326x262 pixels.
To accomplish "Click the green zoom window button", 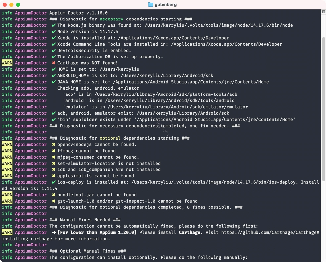I will click(18, 5).
